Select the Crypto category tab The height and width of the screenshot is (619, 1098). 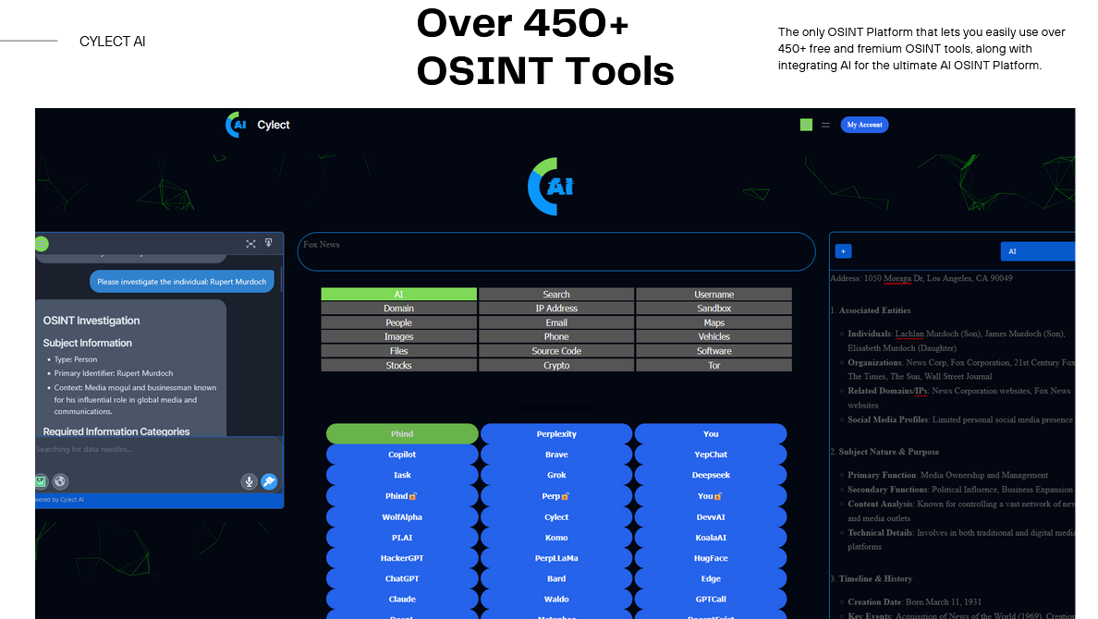tap(556, 366)
